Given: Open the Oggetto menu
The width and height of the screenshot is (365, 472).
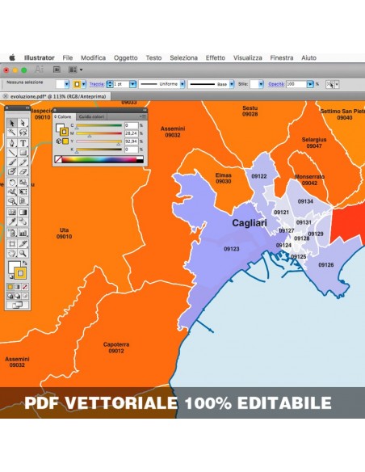Looking at the screenshot, I should (x=126, y=58).
